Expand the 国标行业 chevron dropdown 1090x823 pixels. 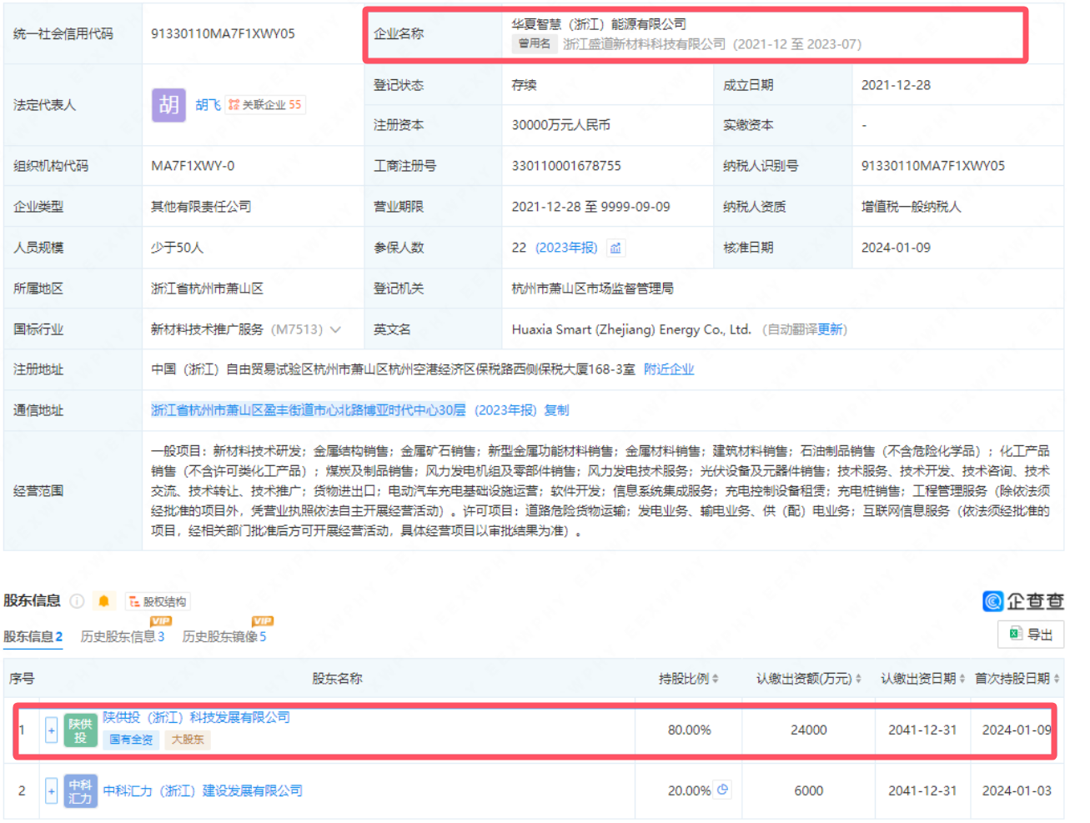335,329
